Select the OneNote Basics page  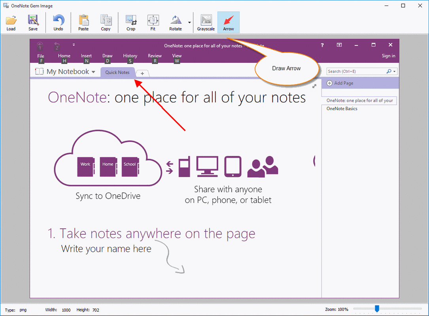[x=342, y=109]
